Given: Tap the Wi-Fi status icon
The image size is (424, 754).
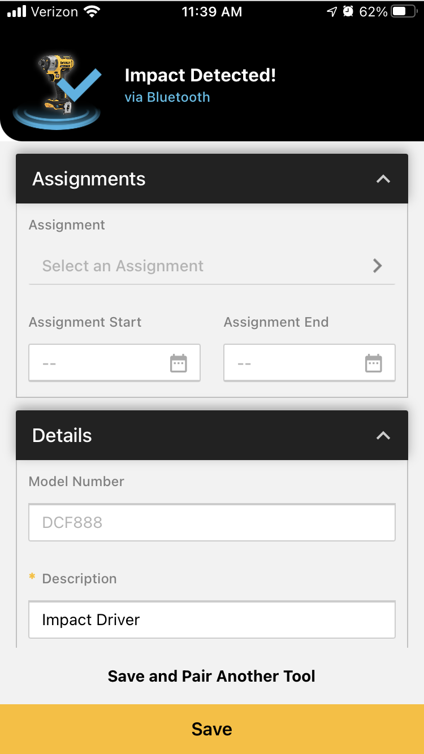Looking at the screenshot, I should tap(91, 12).
